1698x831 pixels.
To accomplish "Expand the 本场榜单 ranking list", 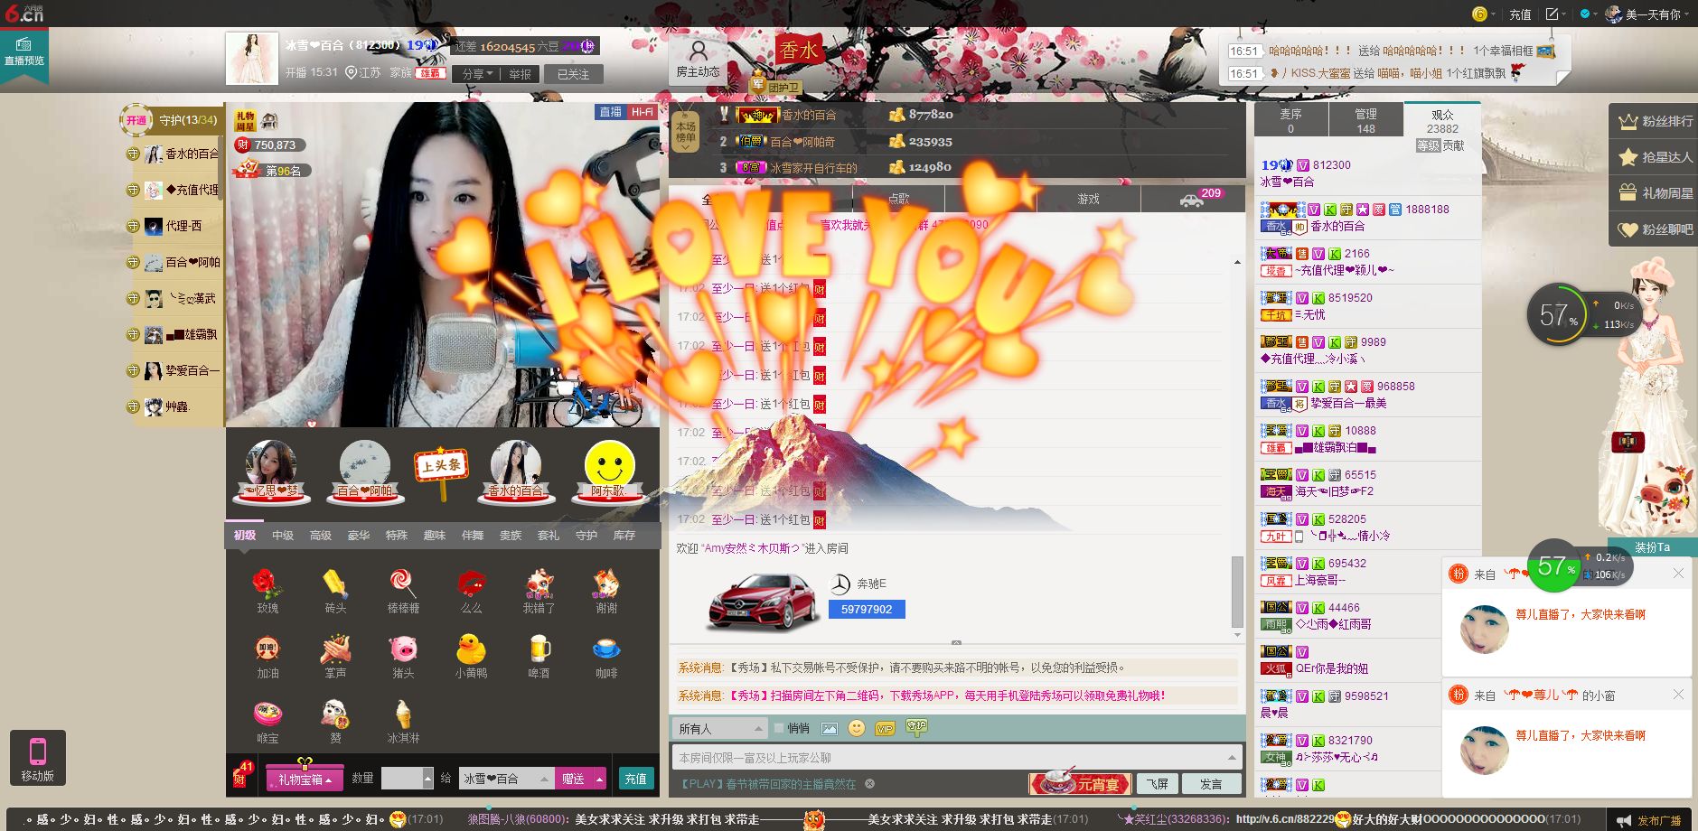I will pyautogui.click(x=686, y=133).
